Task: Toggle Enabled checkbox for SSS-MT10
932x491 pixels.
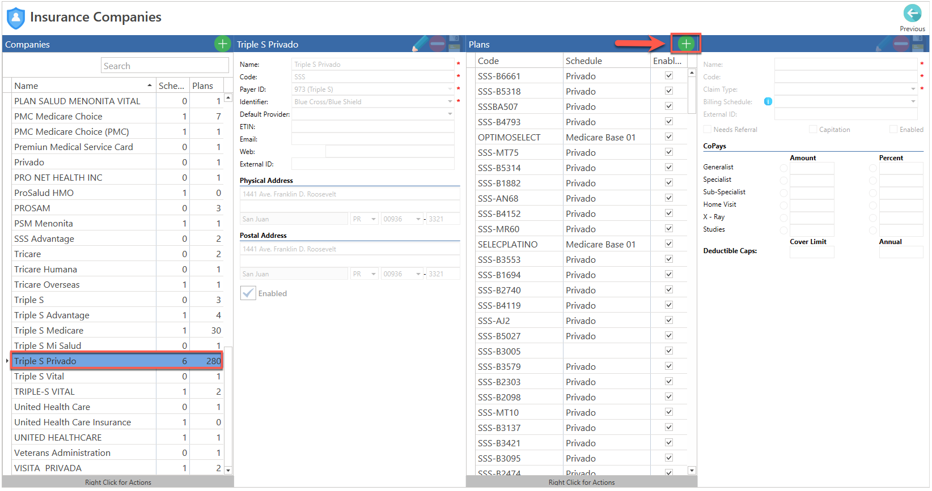Action: tap(669, 412)
